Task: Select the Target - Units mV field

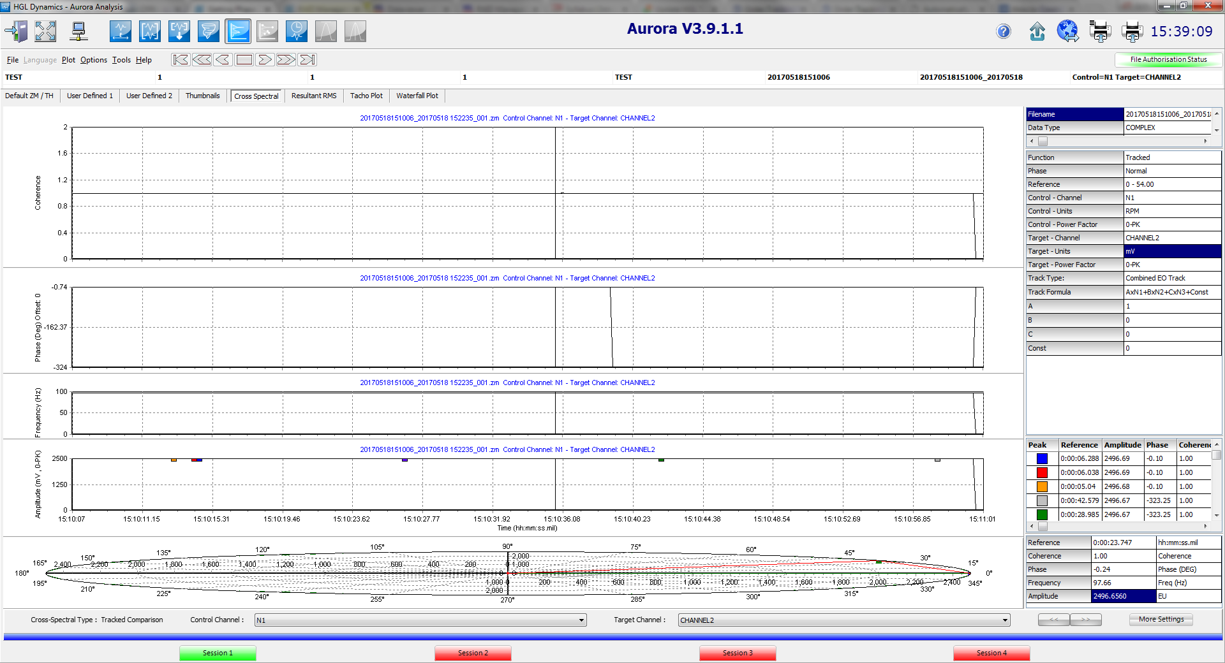Action: [1171, 251]
